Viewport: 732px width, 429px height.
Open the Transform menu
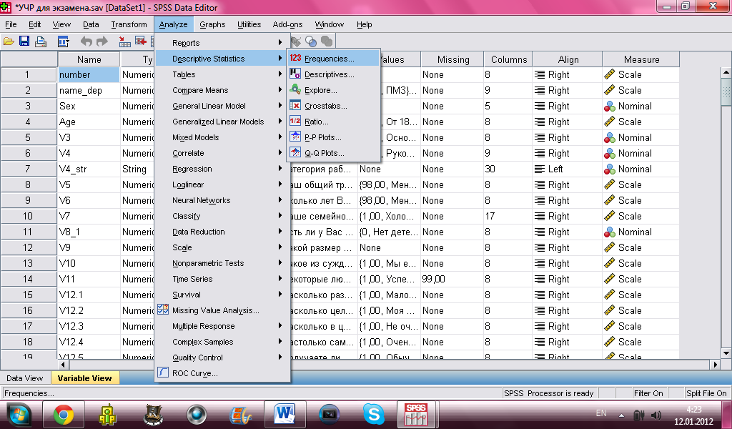[x=129, y=24]
